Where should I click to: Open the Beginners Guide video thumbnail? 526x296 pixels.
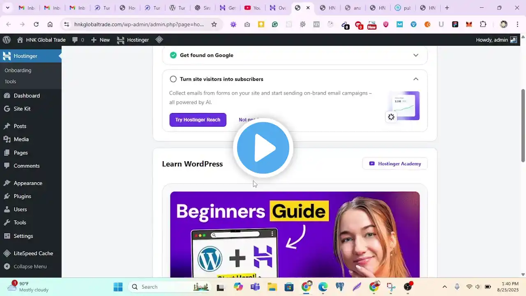[295, 234]
